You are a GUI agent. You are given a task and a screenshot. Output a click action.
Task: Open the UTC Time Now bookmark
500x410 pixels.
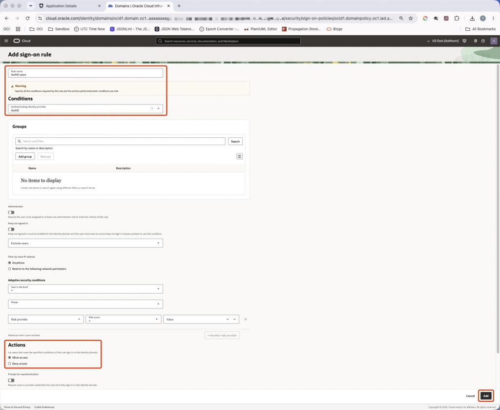click(89, 29)
